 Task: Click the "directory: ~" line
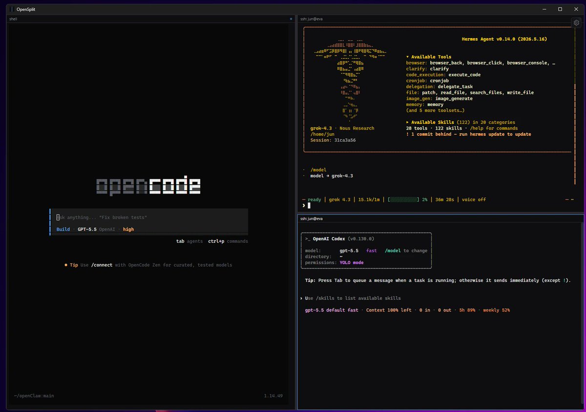(x=324, y=257)
